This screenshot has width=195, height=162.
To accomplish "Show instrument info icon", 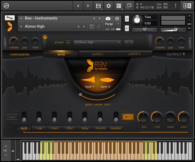I will click(x=117, y=19).
